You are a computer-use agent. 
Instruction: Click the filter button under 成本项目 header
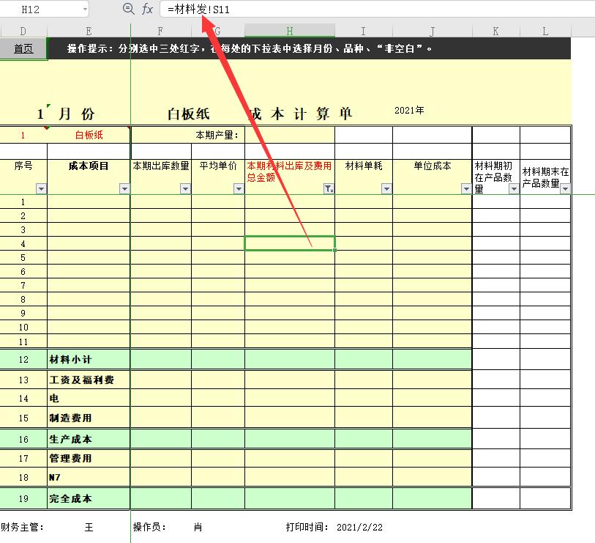(124, 189)
